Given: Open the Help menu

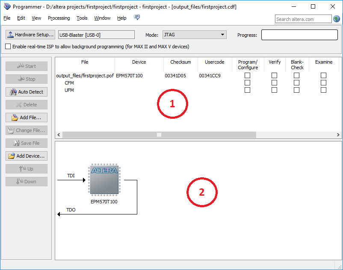Looking at the screenshot, I should tap(122, 18).
